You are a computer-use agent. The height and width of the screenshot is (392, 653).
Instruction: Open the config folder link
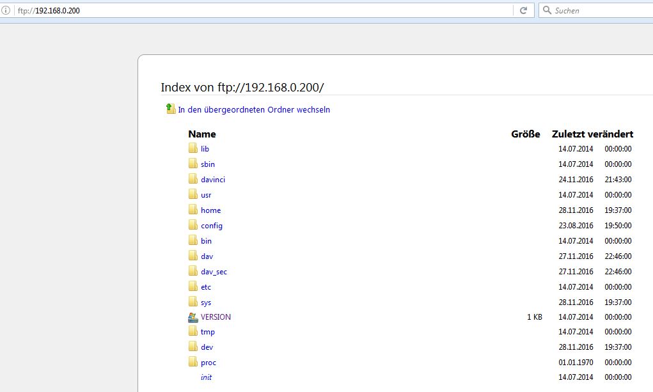(212, 226)
